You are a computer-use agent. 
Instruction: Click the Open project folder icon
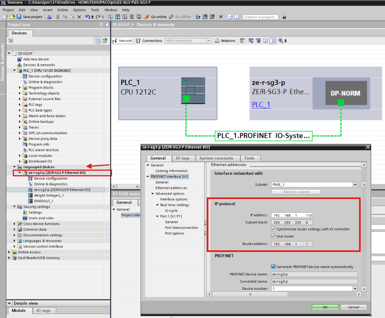coord(12,17)
